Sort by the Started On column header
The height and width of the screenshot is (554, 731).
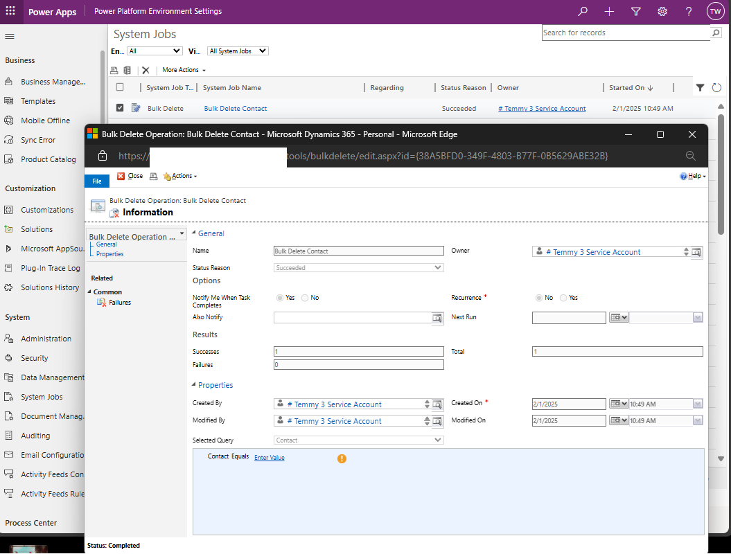pyautogui.click(x=631, y=87)
